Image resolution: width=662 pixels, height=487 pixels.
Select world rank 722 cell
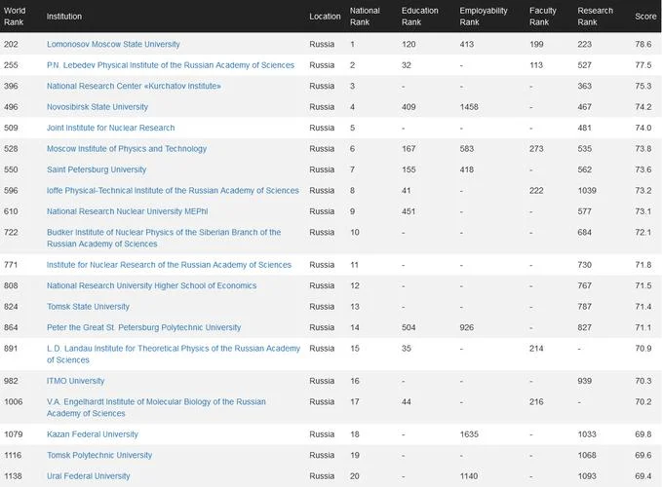pyautogui.click(x=11, y=233)
